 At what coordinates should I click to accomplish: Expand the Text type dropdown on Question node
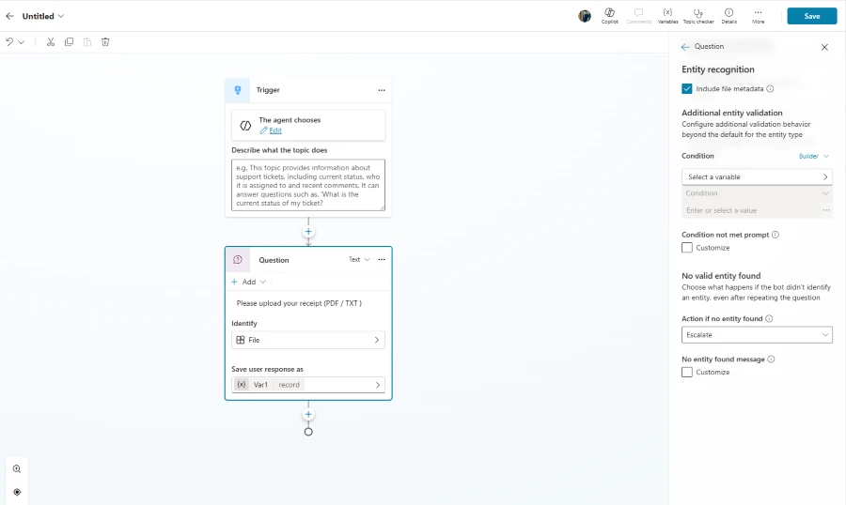point(359,260)
